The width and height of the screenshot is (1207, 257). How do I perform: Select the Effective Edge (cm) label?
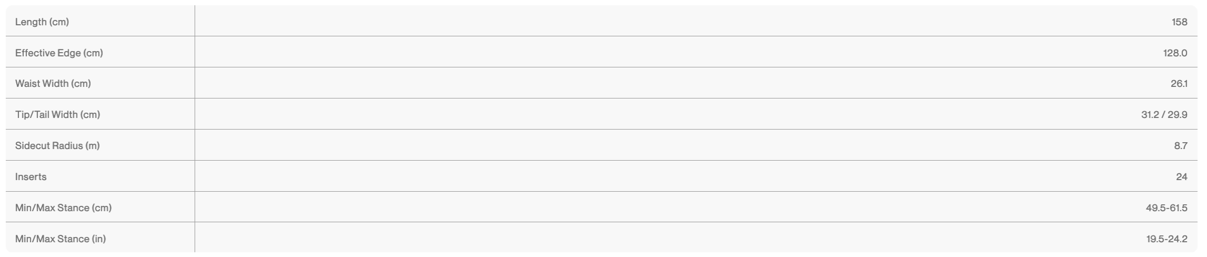click(59, 53)
